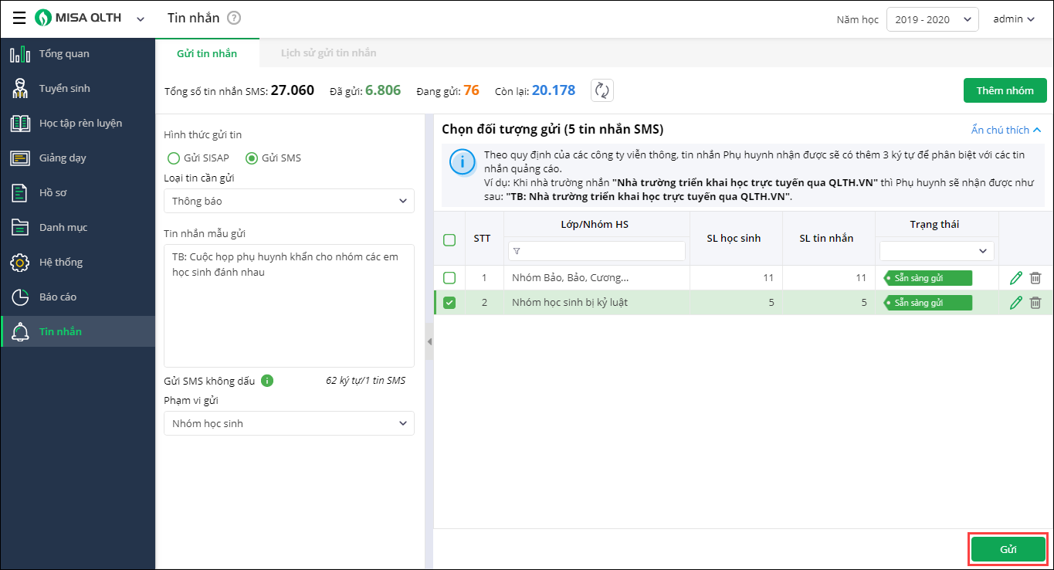Collapse the left panel with the splitter arrow

coord(429,342)
